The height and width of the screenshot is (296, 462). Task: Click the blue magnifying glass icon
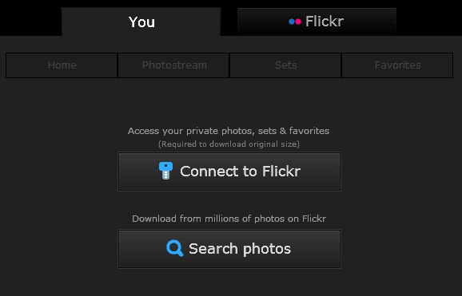click(x=175, y=248)
